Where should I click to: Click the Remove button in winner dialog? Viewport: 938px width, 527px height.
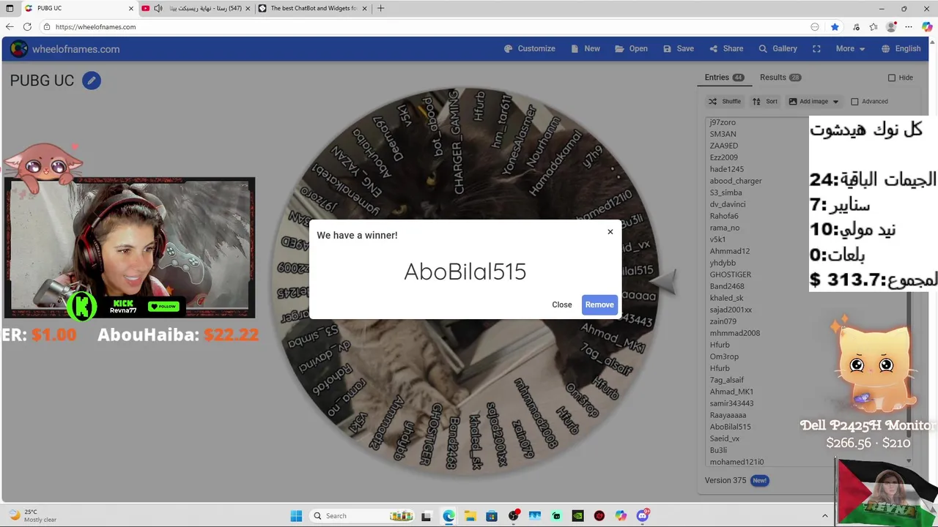599,304
